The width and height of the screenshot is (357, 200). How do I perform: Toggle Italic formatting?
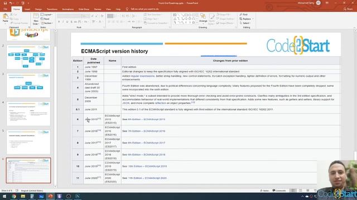tap(63, 22)
